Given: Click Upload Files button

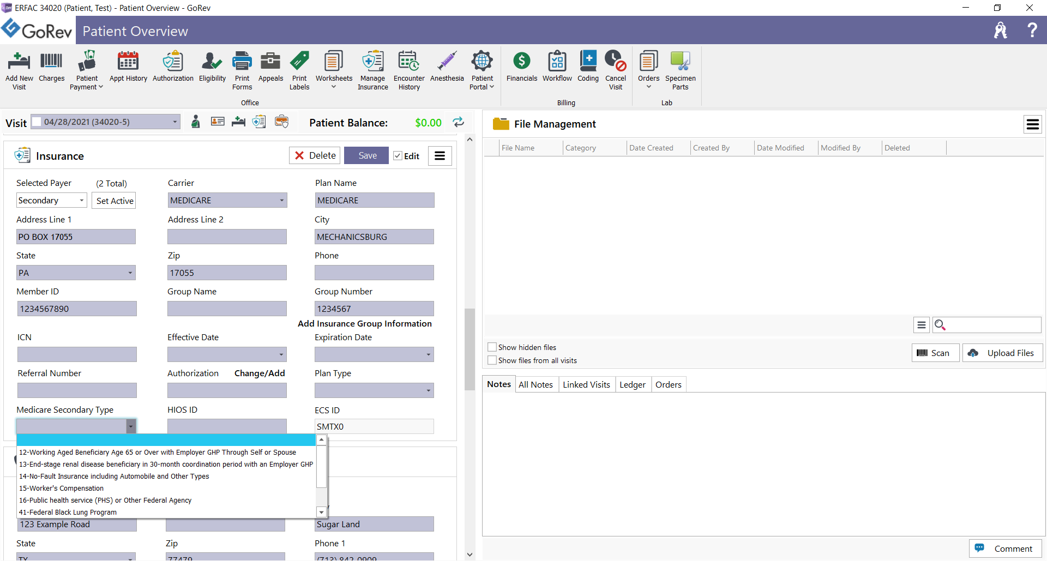Looking at the screenshot, I should pos(1002,353).
